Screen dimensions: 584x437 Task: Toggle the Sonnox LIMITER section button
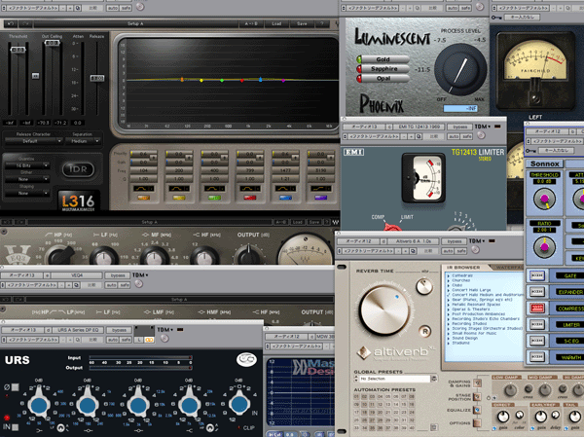tap(537, 324)
